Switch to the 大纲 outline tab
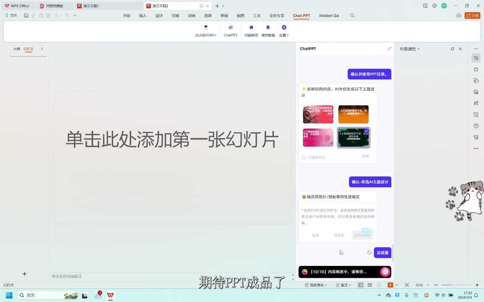Image resolution: width=484 pixels, height=302 pixels. coord(16,49)
